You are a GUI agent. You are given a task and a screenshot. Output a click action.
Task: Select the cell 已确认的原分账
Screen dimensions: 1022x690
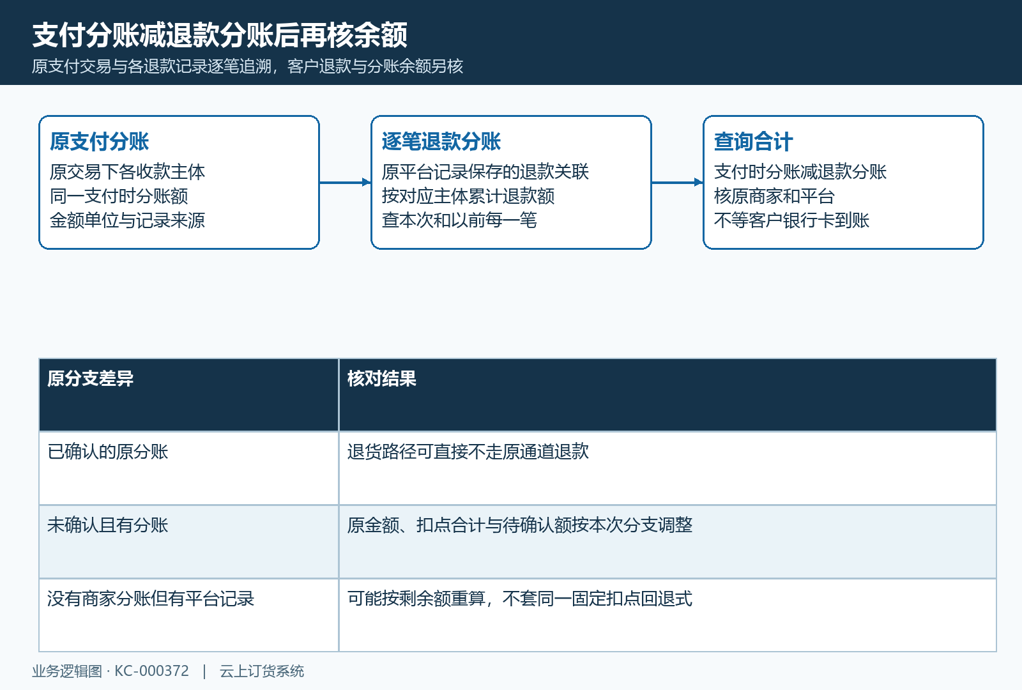[189, 468]
